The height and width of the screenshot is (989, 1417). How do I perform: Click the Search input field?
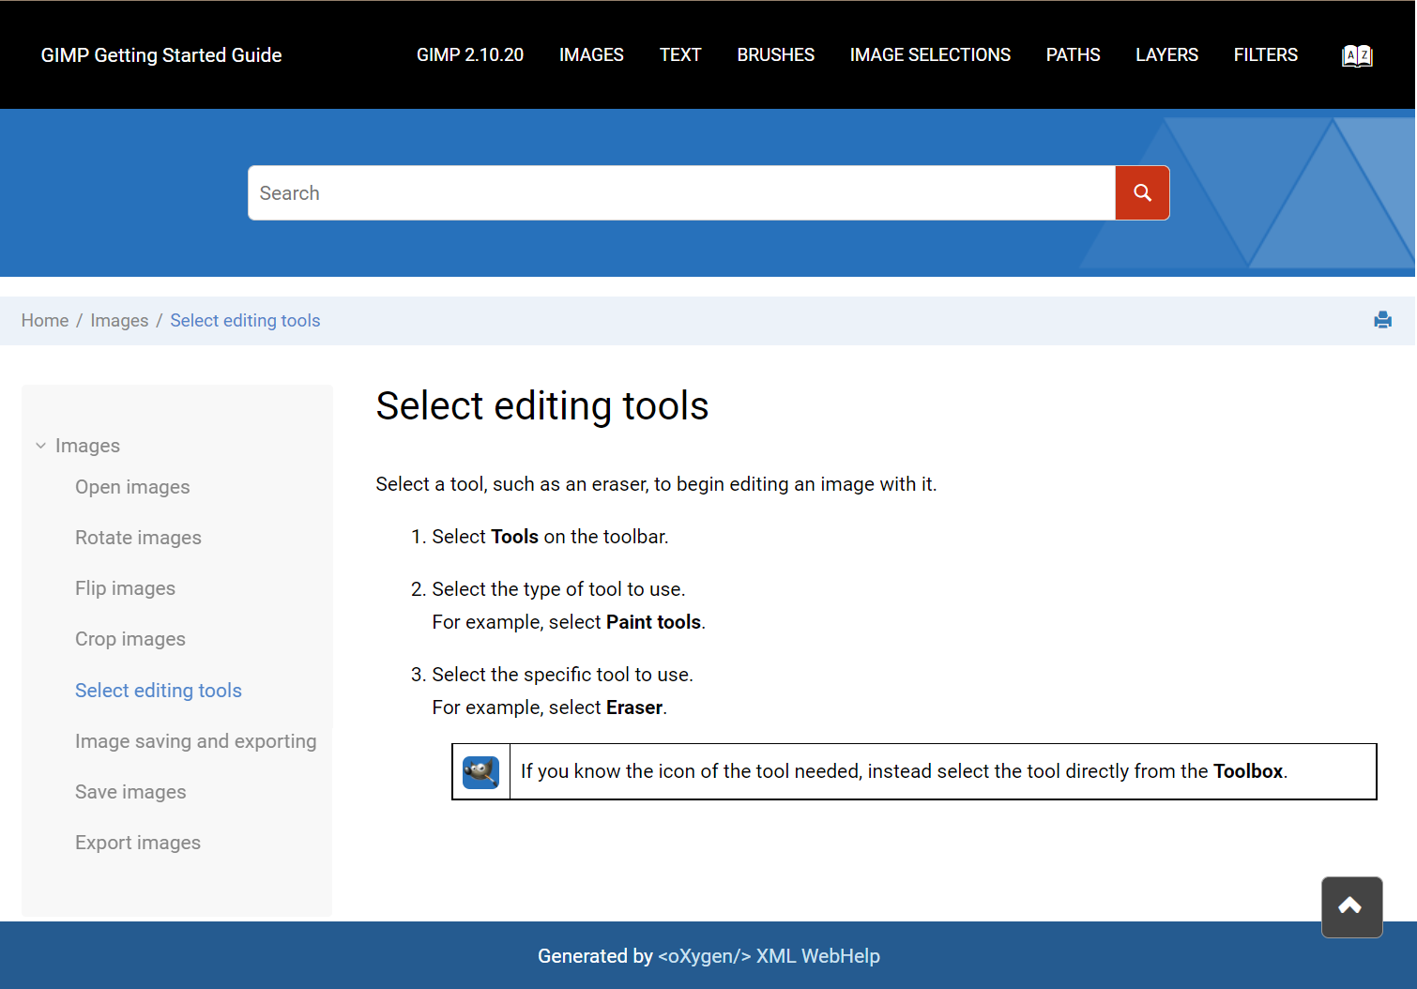pyautogui.click(x=682, y=193)
